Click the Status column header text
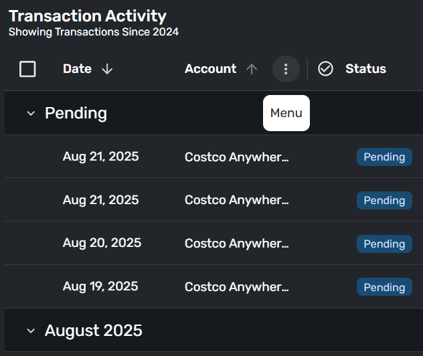 (365, 69)
